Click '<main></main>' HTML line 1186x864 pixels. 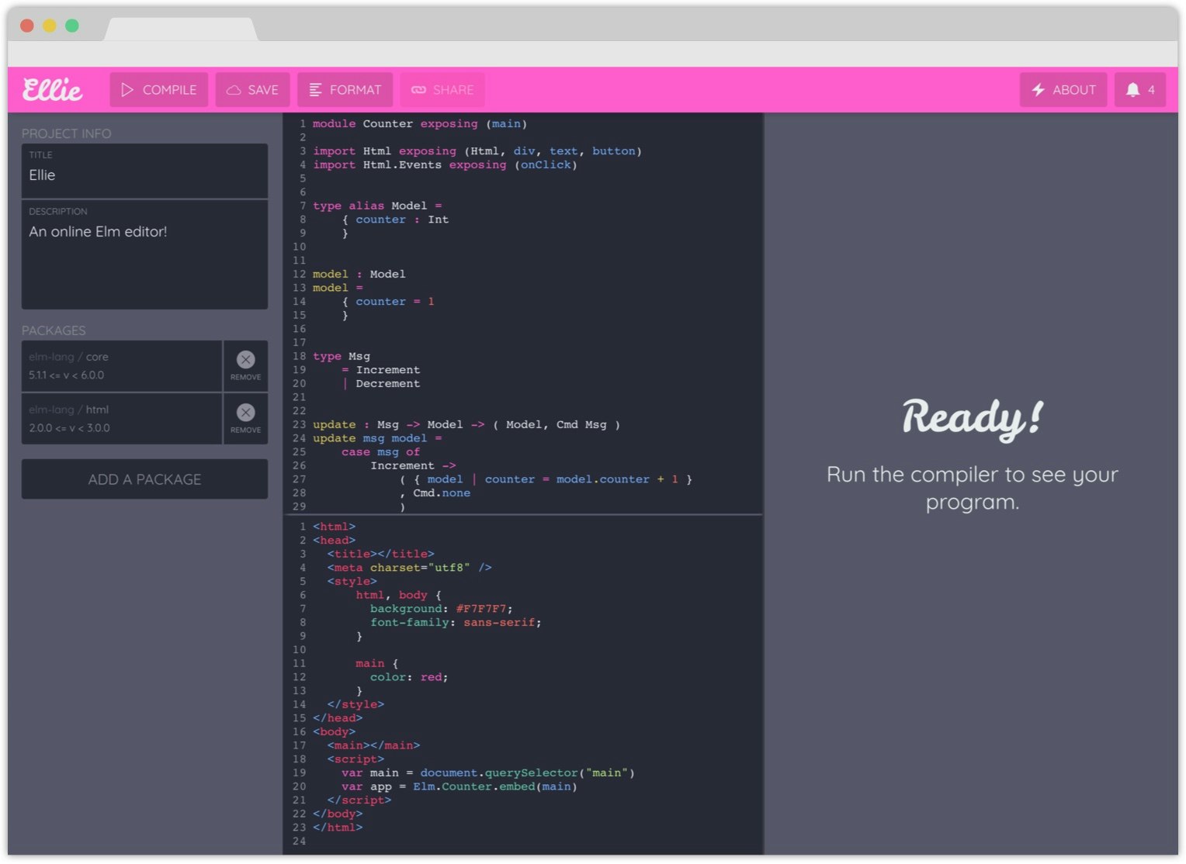[373, 745]
